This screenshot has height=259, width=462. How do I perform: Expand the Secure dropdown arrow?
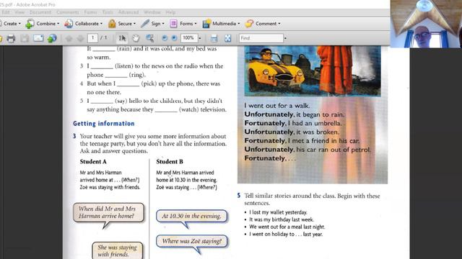coord(135,24)
